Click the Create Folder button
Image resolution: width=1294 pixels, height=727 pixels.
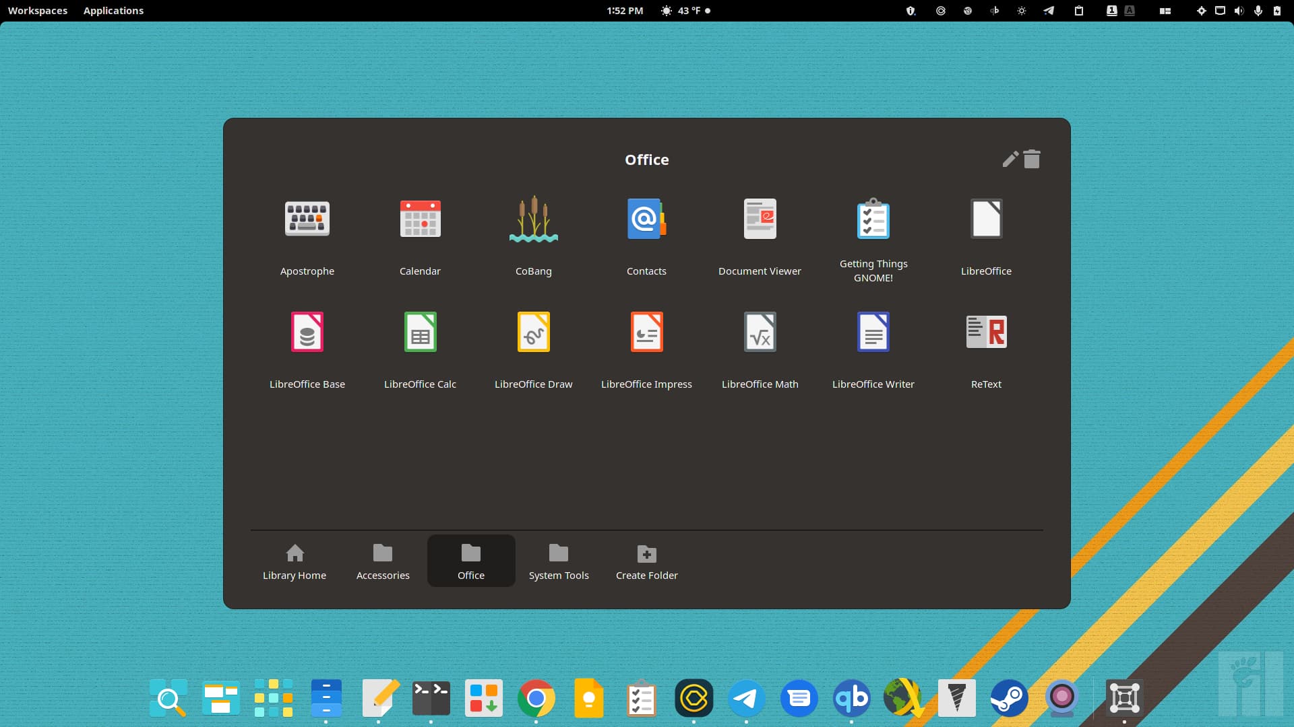(x=646, y=561)
